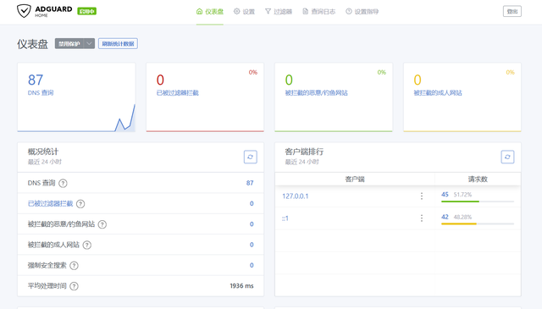
Task: Click the AdGuard Home shield logo
Action: [x=24, y=11]
